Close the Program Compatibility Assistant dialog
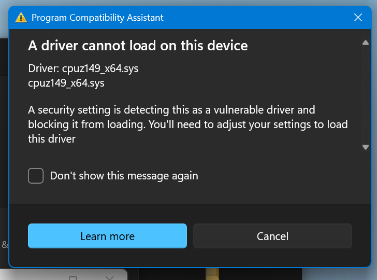The width and height of the screenshot is (377, 280). [358, 18]
